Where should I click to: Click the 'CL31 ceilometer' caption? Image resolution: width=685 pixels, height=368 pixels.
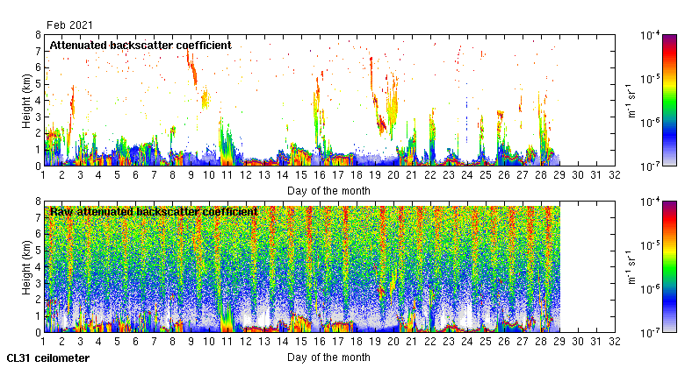48,358
